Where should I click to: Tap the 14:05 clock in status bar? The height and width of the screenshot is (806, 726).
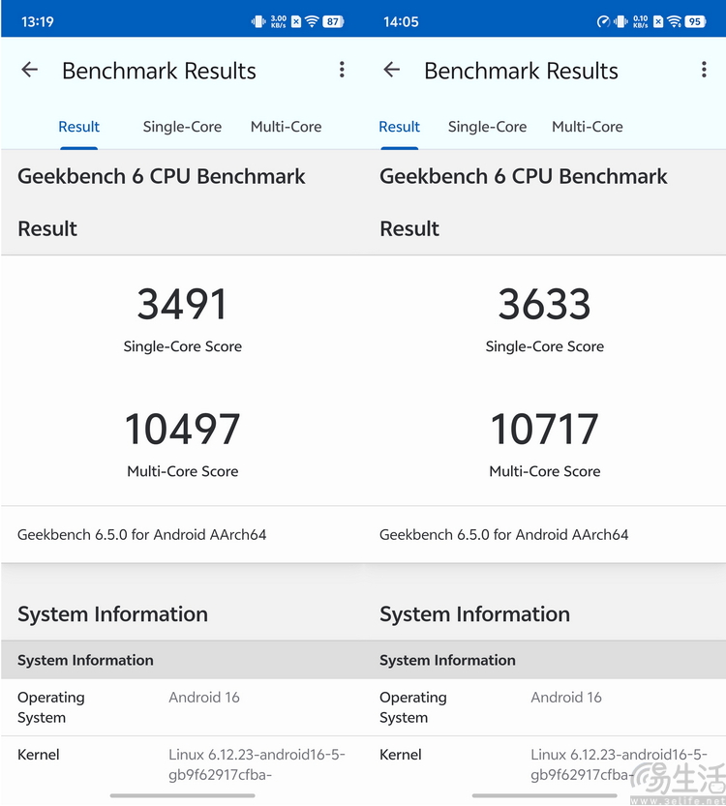click(401, 21)
